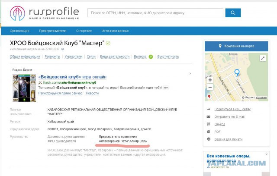Viewport: 277px width, 176px height.
Task: Open the PDF link
Action: (218, 132)
